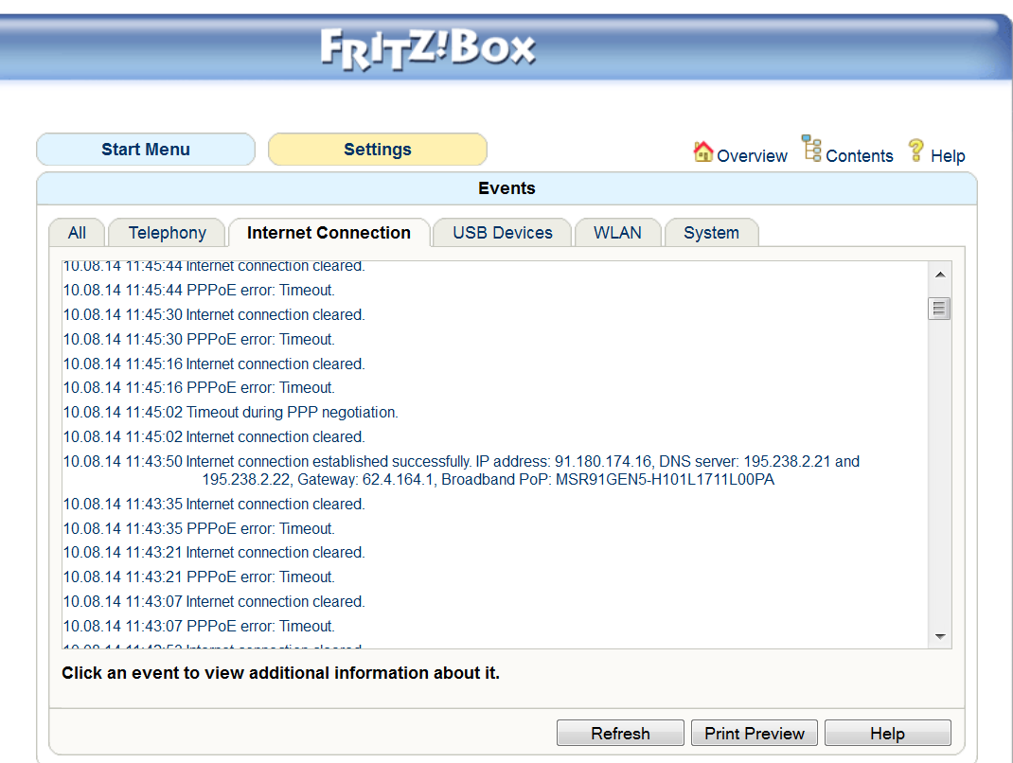Grab the event list scrollbar thumb

pos(939,309)
